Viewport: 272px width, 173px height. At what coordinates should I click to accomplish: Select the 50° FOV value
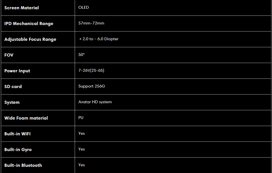[81, 55]
